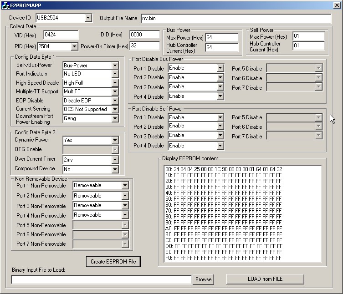The image size is (343, 294).
Task: Open the Over-Current Timer dropdown
Action: click(115, 160)
